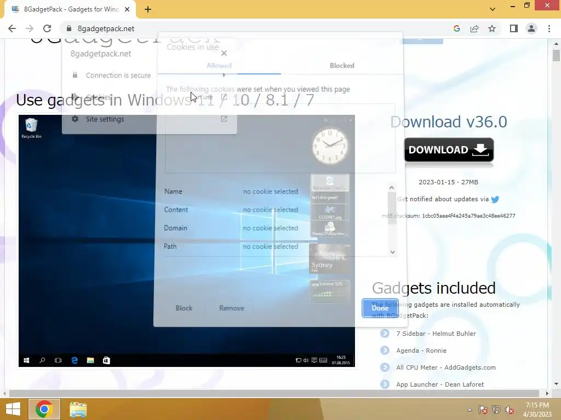Select the 8GadgetPack browser tab

point(71,9)
